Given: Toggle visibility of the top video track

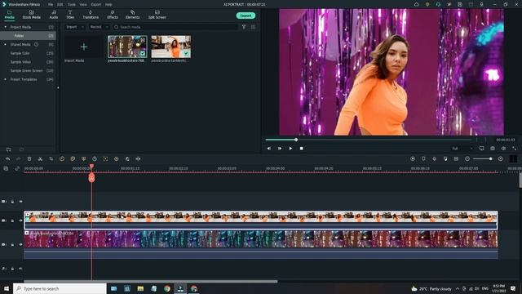Looking at the screenshot, I should coord(20,202).
